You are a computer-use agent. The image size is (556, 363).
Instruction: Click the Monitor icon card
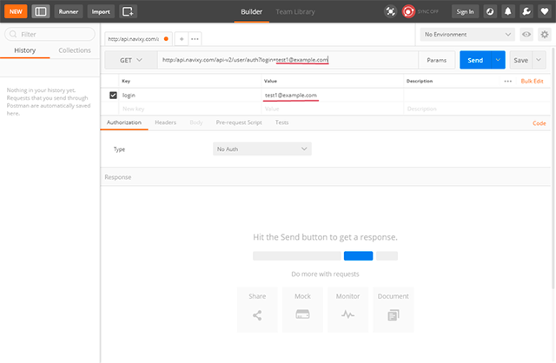pos(347,309)
